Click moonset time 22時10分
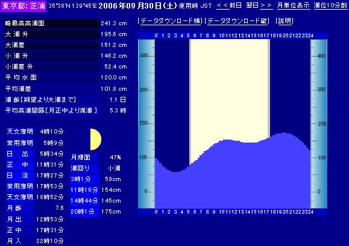Screen dimensions: 349x246 point(50,241)
